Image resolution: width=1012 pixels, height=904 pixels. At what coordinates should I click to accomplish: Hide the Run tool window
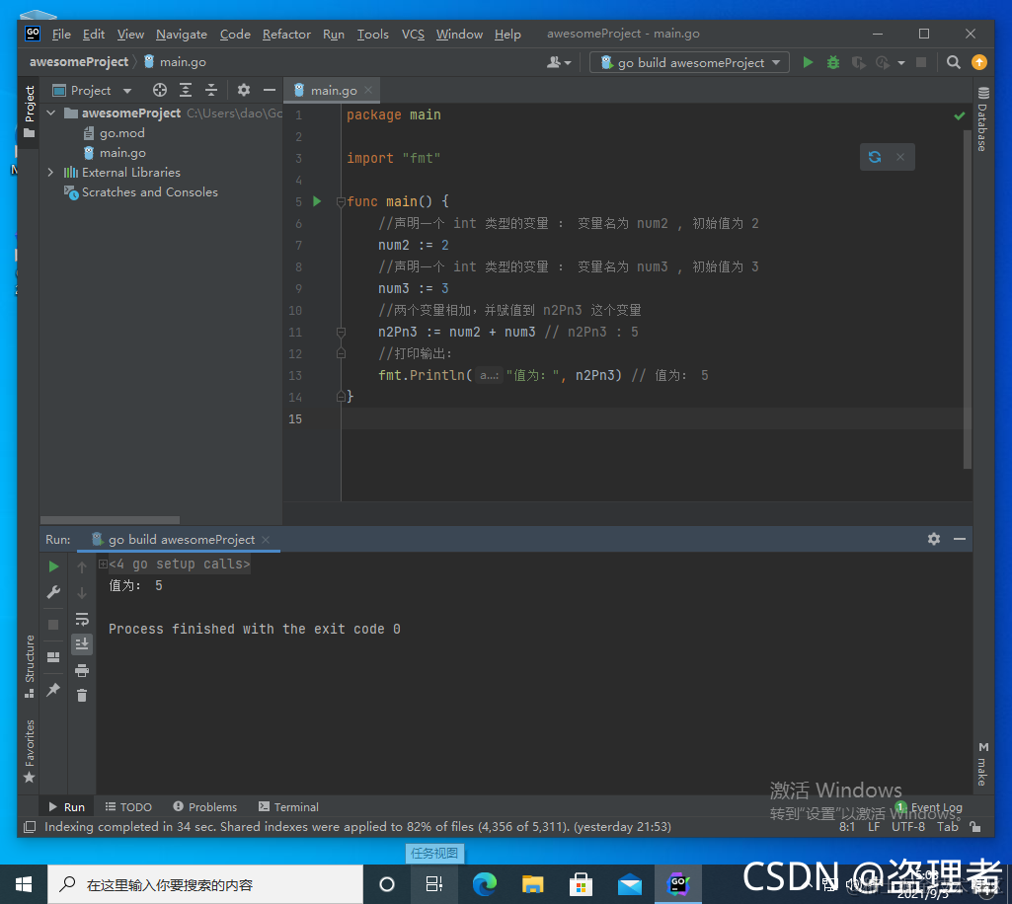click(960, 539)
